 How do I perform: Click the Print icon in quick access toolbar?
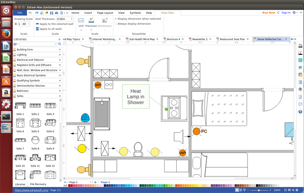56,13
